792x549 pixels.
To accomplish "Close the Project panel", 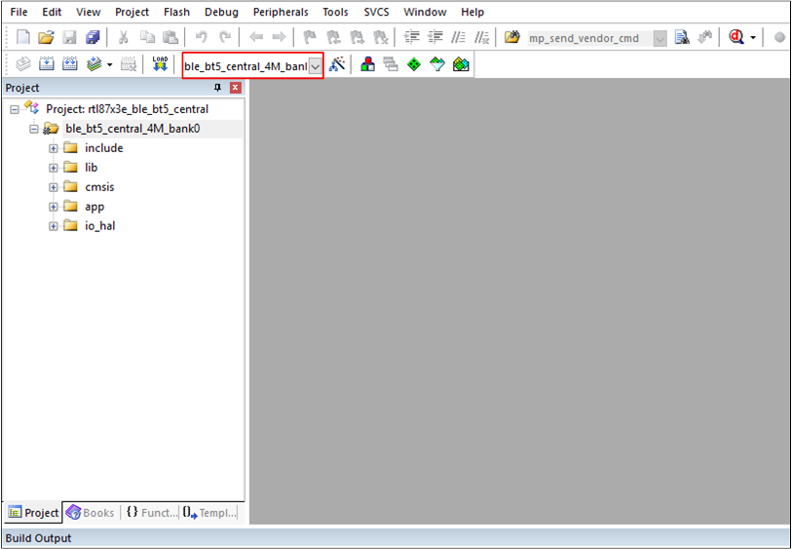I will tap(236, 88).
